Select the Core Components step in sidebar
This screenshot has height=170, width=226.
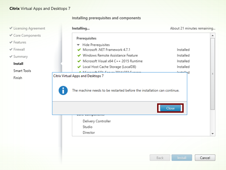[x=27, y=36]
